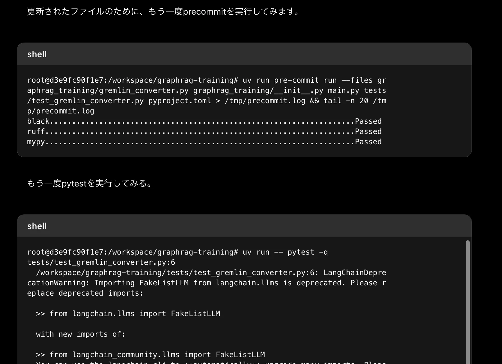Click the uv run pytest -q command
Screen dimensions: 502x364
[x=285, y=252]
